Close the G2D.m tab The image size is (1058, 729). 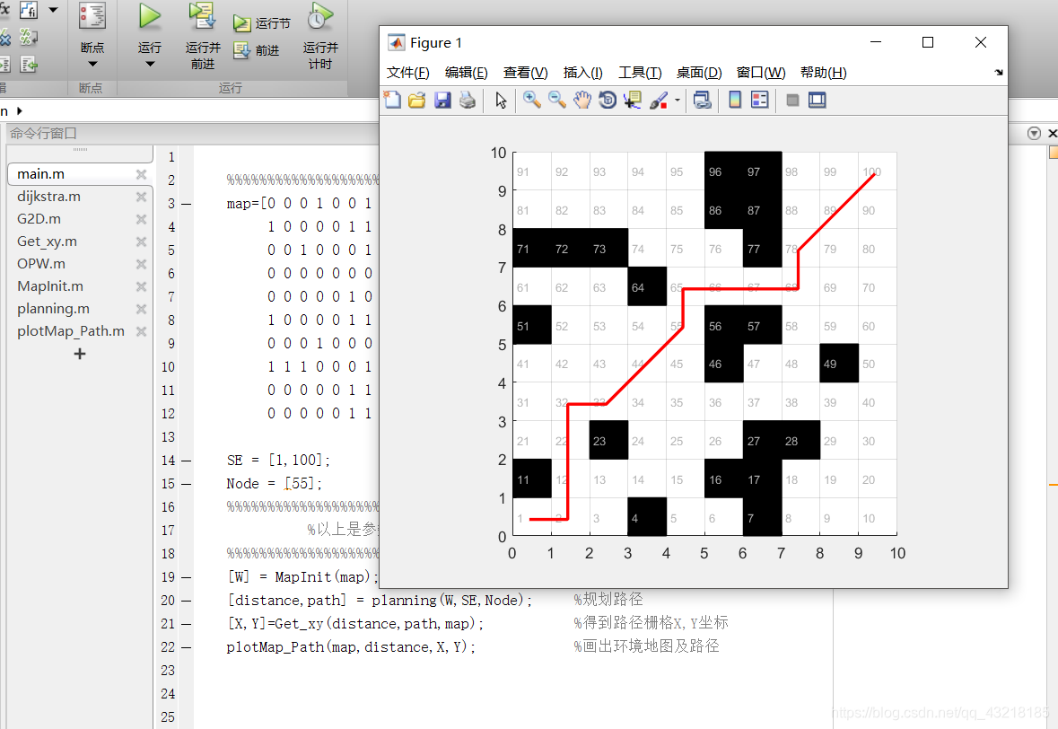(x=141, y=219)
